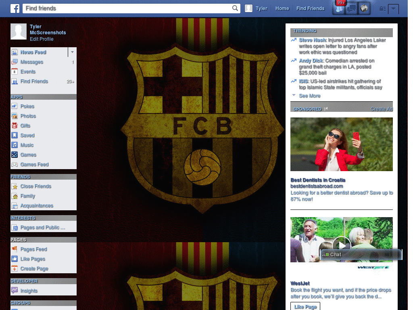Click the Events calendar icon
Viewport: 413px width, 310px height.
15,72
